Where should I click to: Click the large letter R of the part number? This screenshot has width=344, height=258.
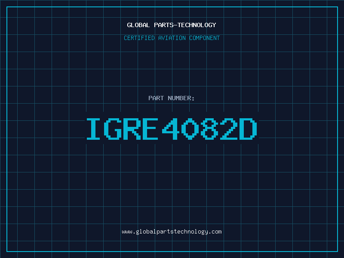(132, 129)
